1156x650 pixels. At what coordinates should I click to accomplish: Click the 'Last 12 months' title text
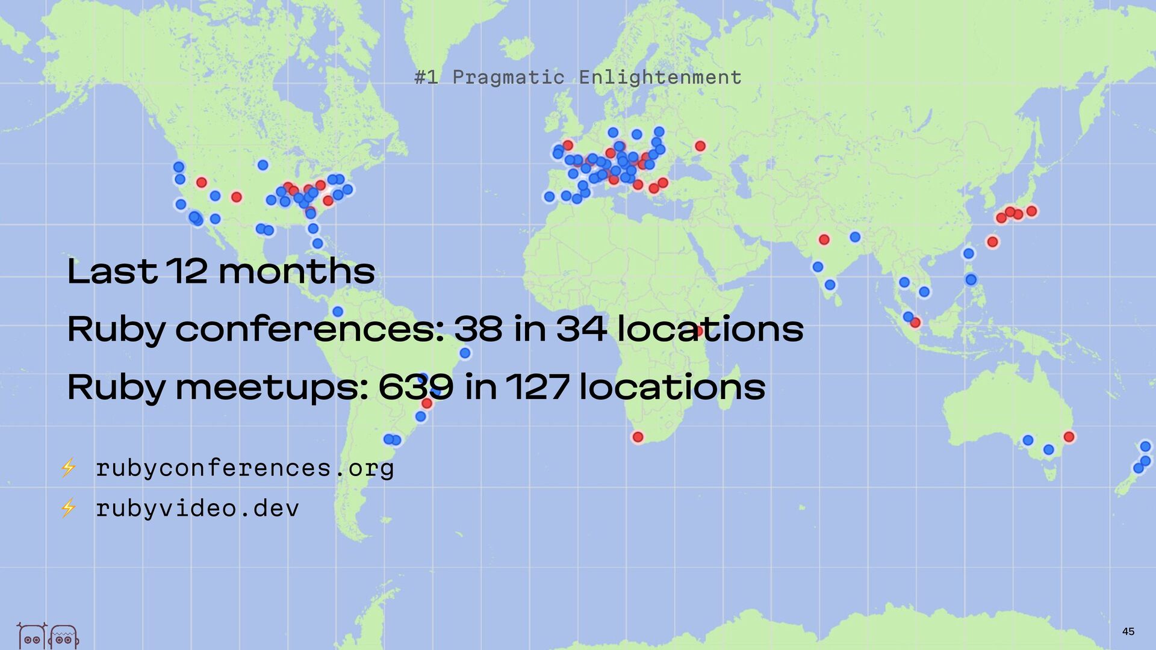click(x=221, y=271)
